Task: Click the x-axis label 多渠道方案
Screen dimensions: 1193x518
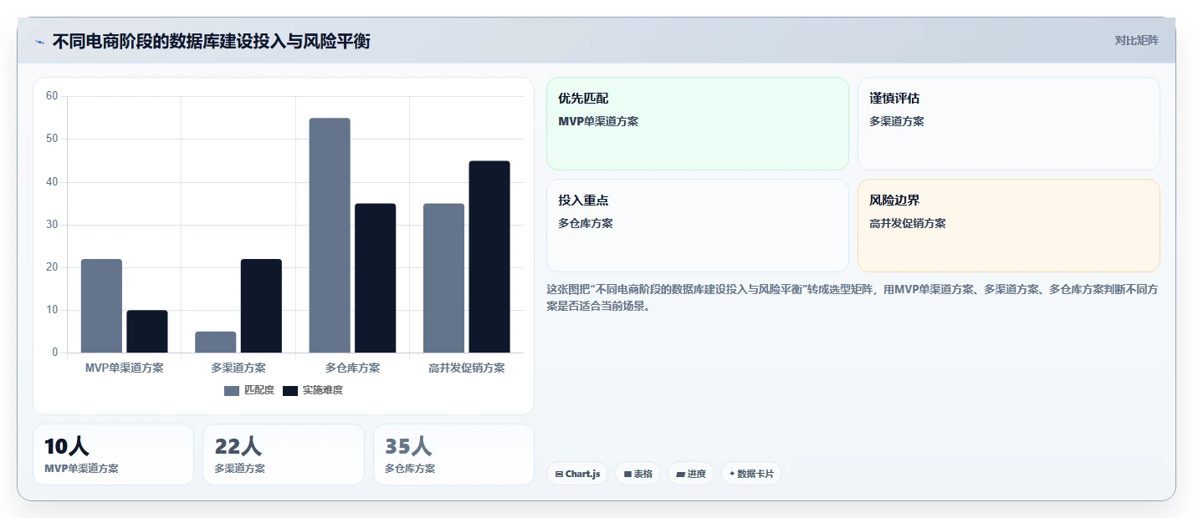Action: [x=238, y=368]
